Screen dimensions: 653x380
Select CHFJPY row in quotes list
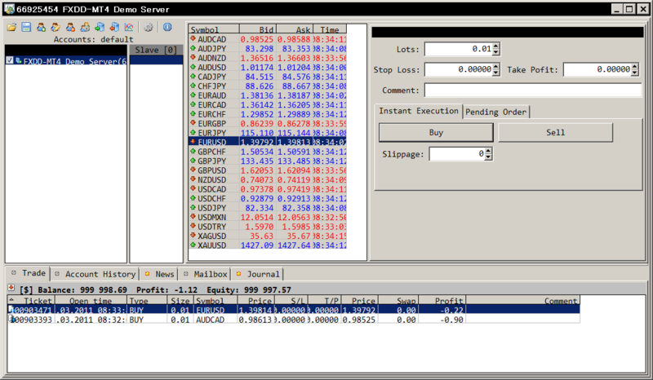tap(268, 86)
